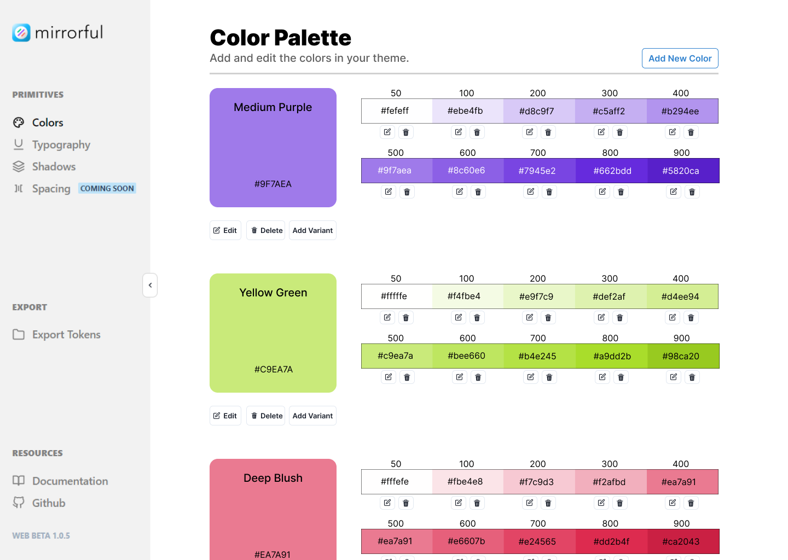
Task: Click the Github icon under Resources
Action: coord(18,503)
